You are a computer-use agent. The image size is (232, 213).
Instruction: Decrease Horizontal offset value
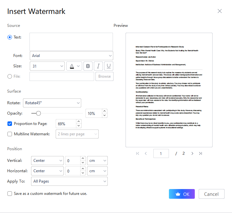(x=83, y=173)
